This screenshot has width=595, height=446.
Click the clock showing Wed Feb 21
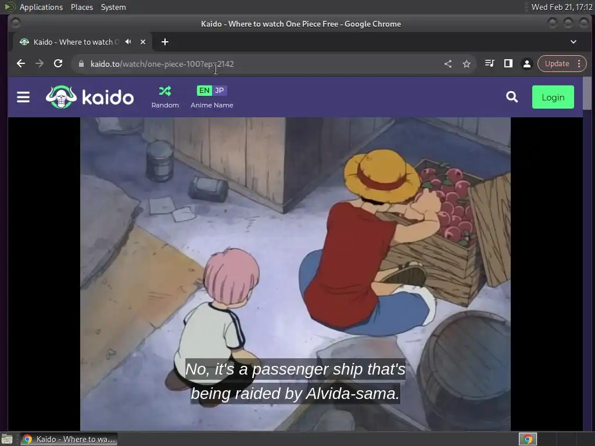pyautogui.click(x=562, y=7)
